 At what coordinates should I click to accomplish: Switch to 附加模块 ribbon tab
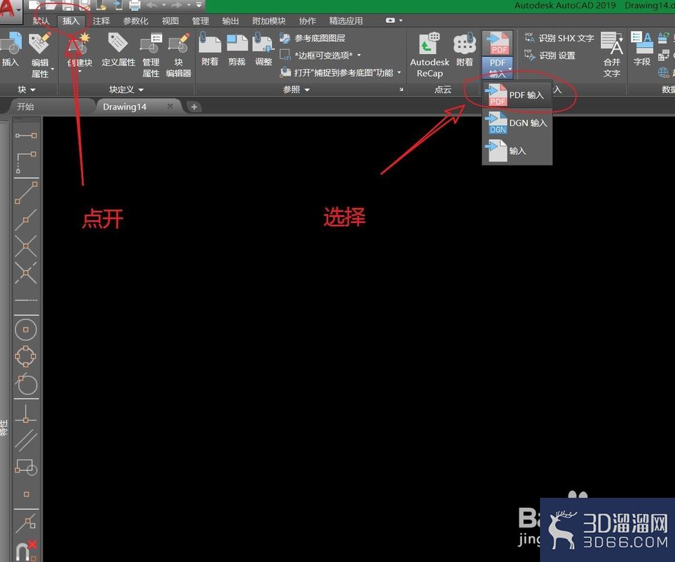(x=269, y=21)
